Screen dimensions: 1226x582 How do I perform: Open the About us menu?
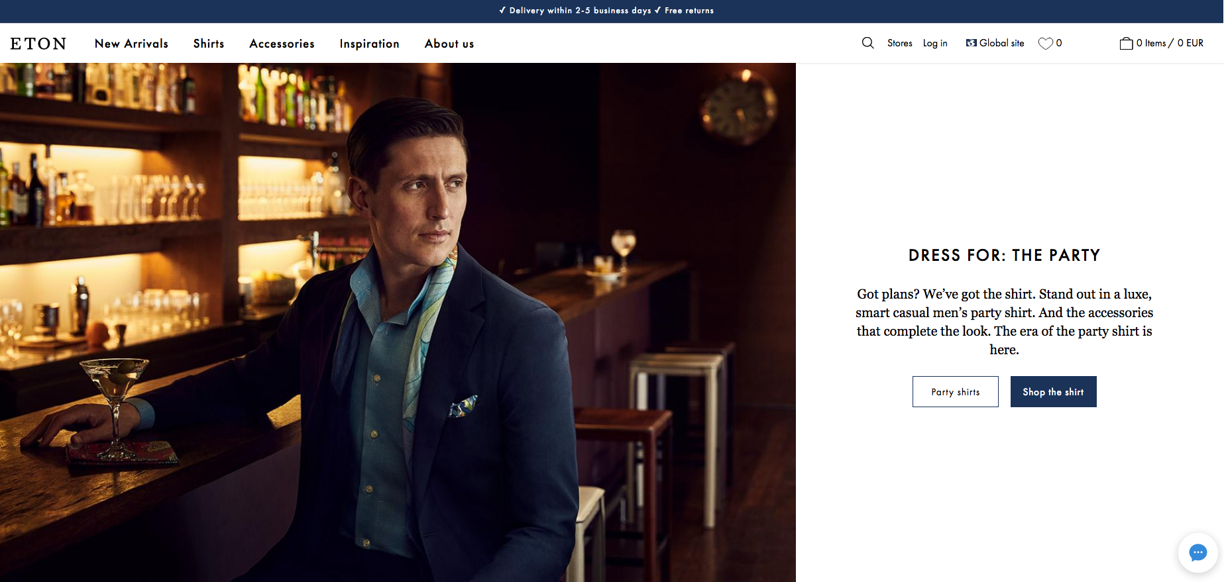coord(449,44)
